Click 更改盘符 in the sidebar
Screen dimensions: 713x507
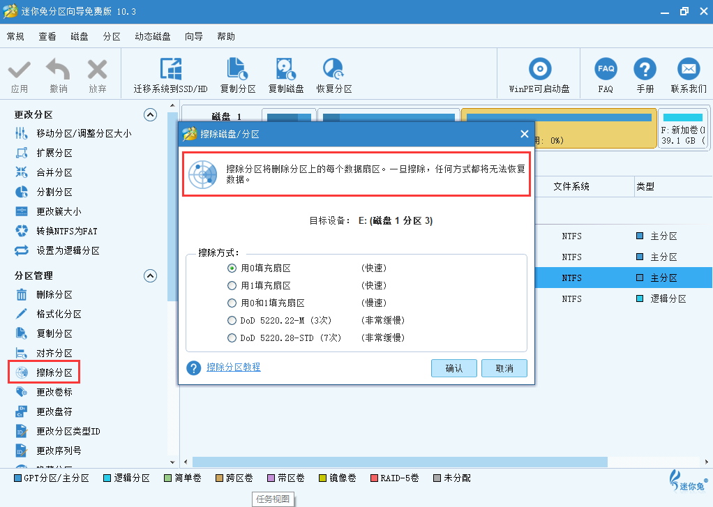(x=44, y=412)
